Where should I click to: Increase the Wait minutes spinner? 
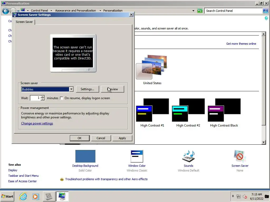click(x=43, y=97)
